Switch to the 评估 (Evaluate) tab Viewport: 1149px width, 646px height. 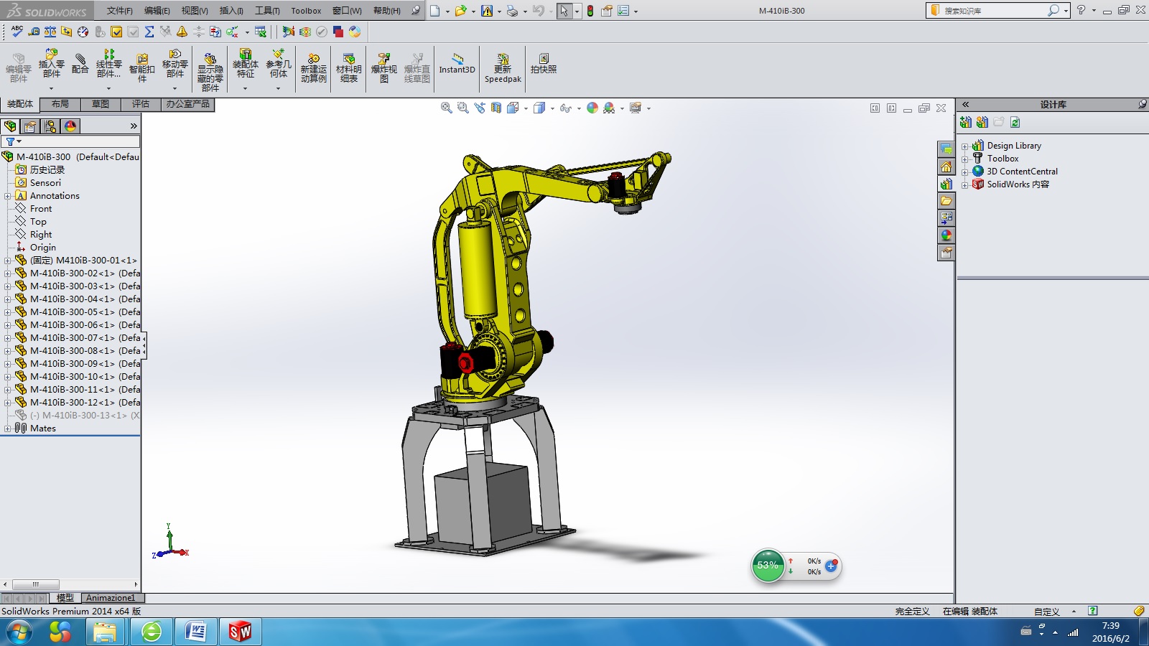click(x=141, y=104)
